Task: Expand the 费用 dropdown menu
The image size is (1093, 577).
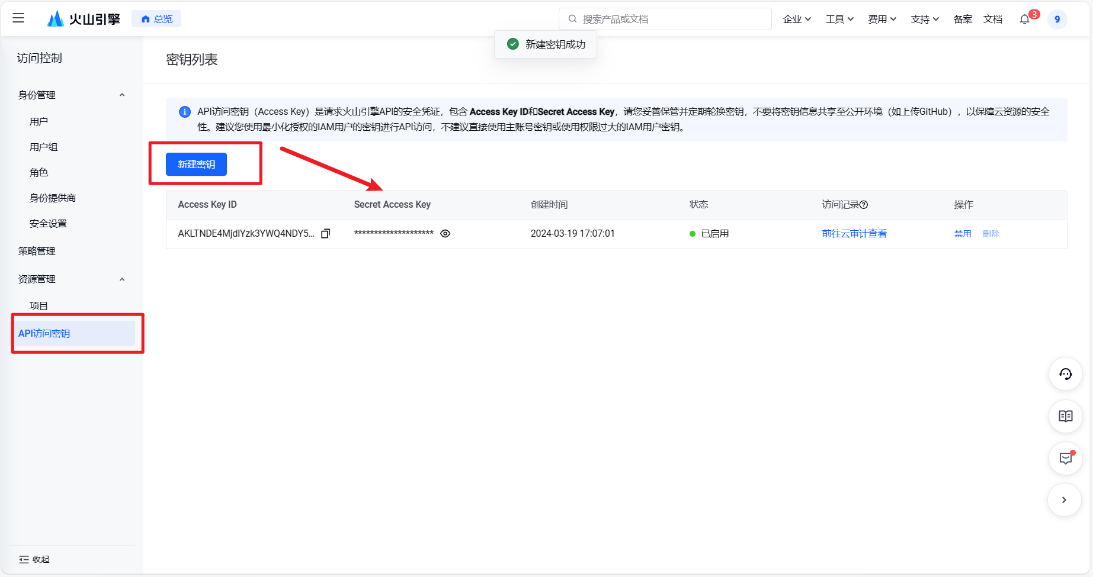Action: click(x=882, y=20)
